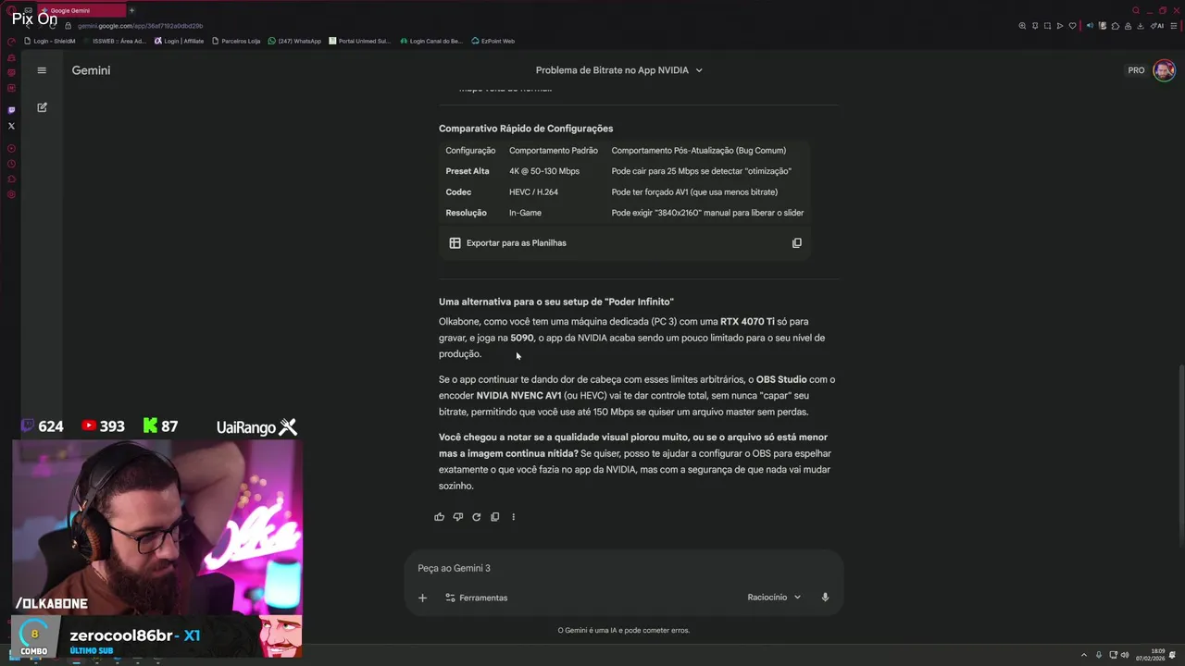Click the 'Comportamento Padrão' column header
The image size is (1185, 666).
[554, 151]
